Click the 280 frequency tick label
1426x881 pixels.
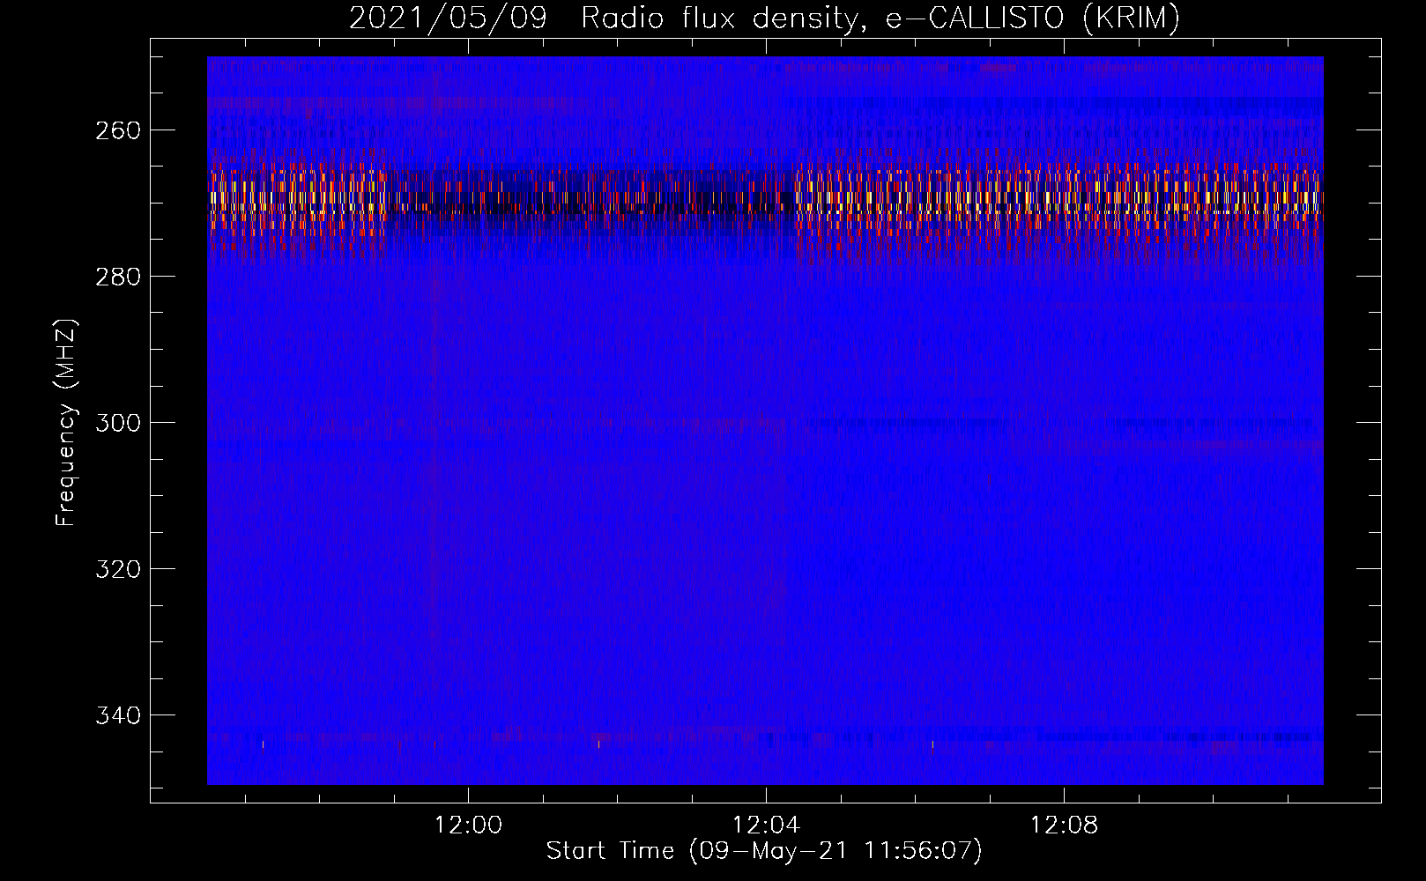(x=118, y=277)
